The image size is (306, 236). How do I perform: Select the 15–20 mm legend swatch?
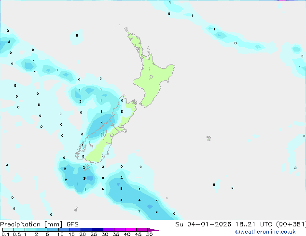click(75, 230)
